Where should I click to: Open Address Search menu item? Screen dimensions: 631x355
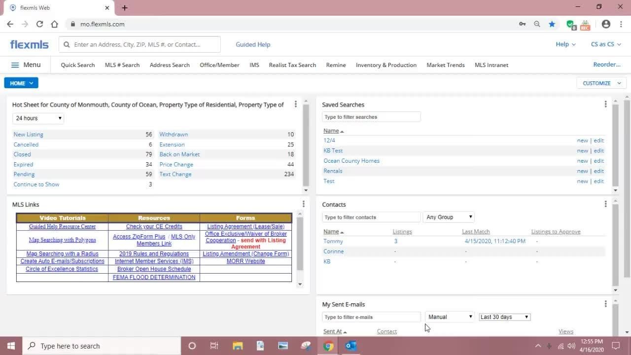(170, 65)
